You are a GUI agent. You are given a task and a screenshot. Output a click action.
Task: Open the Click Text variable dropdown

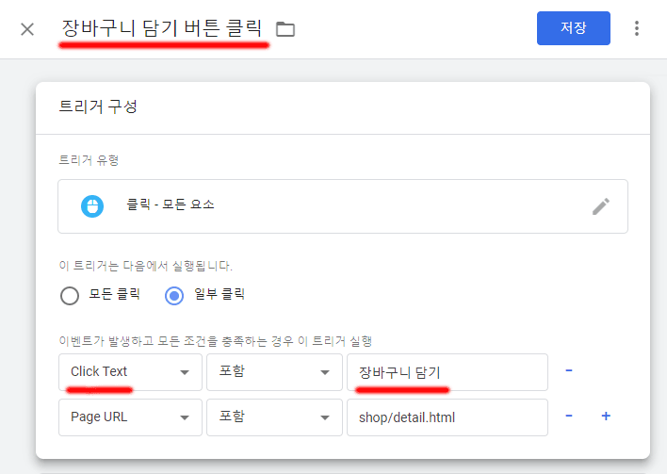tap(130, 372)
